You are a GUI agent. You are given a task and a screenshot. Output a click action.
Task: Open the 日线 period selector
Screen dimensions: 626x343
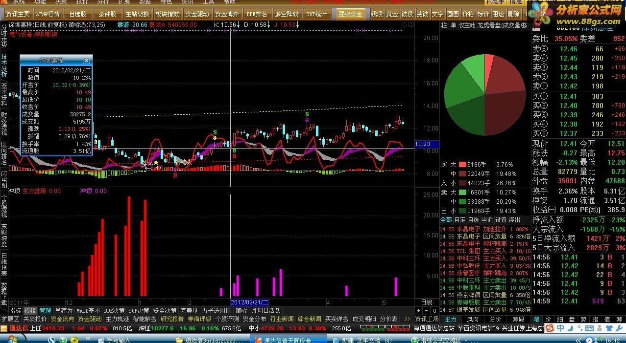tap(427, 302)
